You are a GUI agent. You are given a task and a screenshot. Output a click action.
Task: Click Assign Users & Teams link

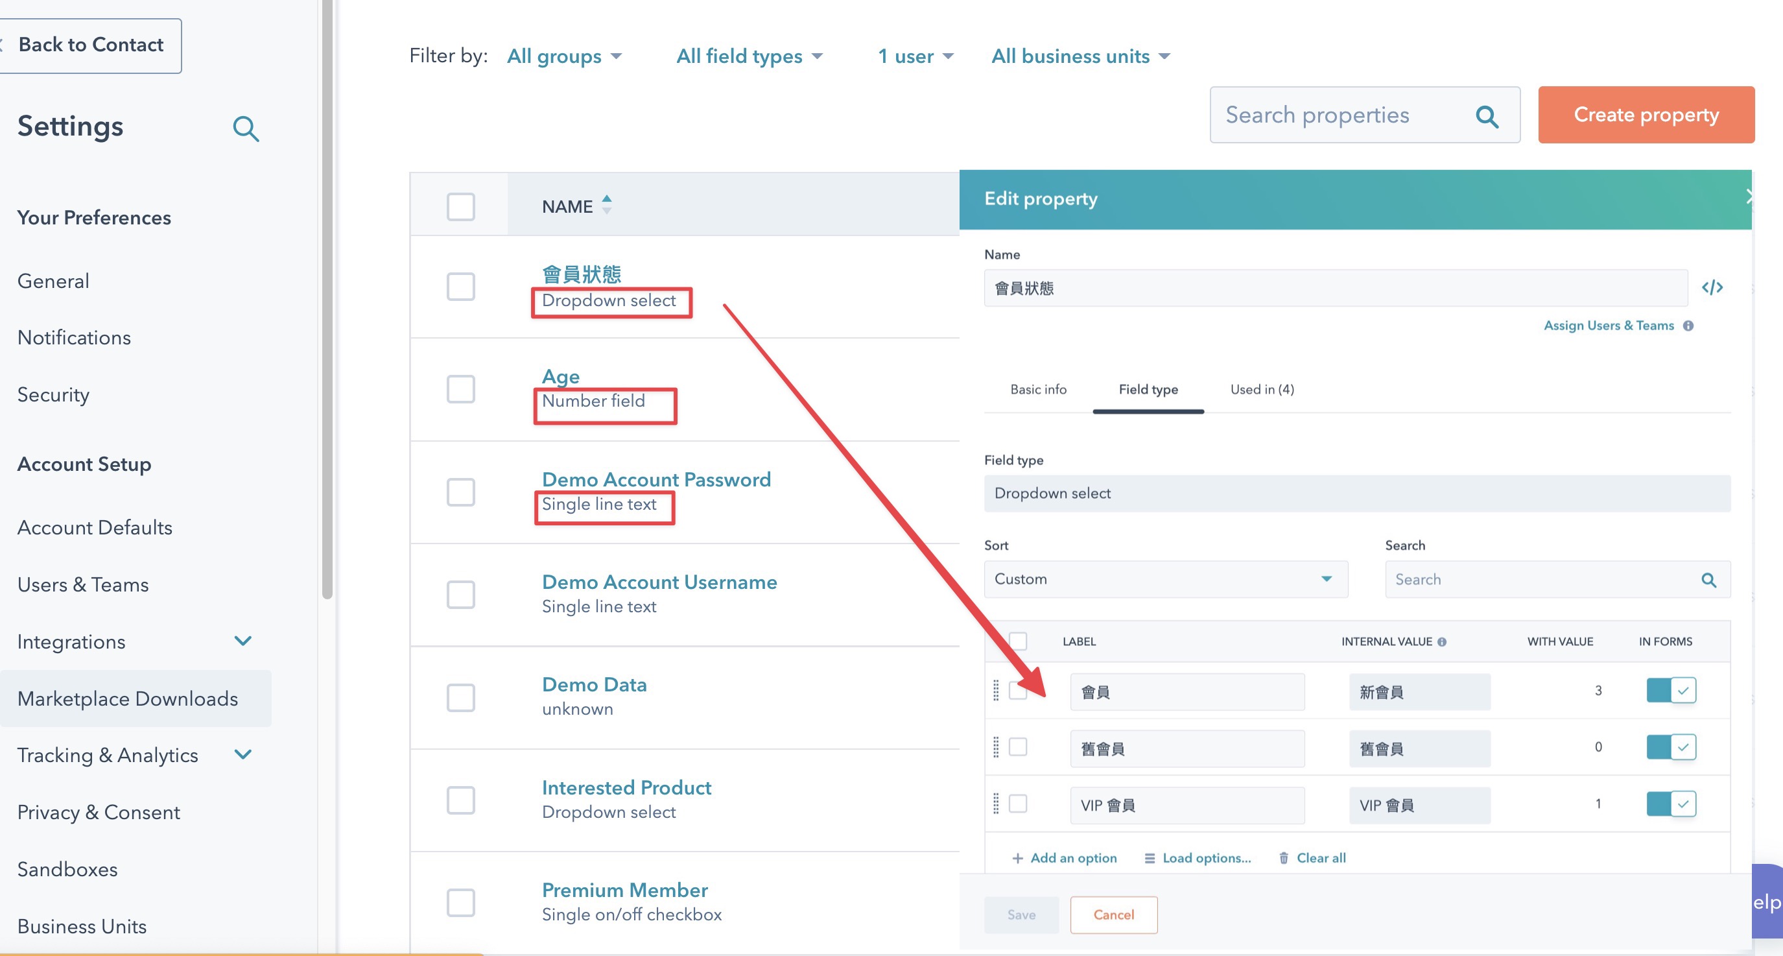coord(1608,326)
